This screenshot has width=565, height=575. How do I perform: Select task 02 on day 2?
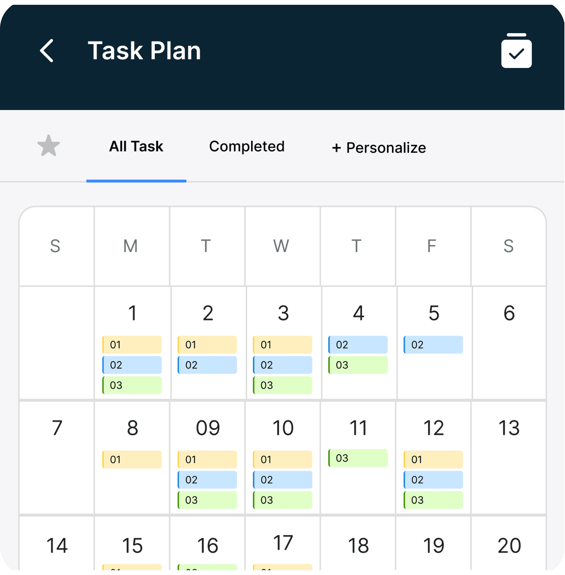coord(207,365)
